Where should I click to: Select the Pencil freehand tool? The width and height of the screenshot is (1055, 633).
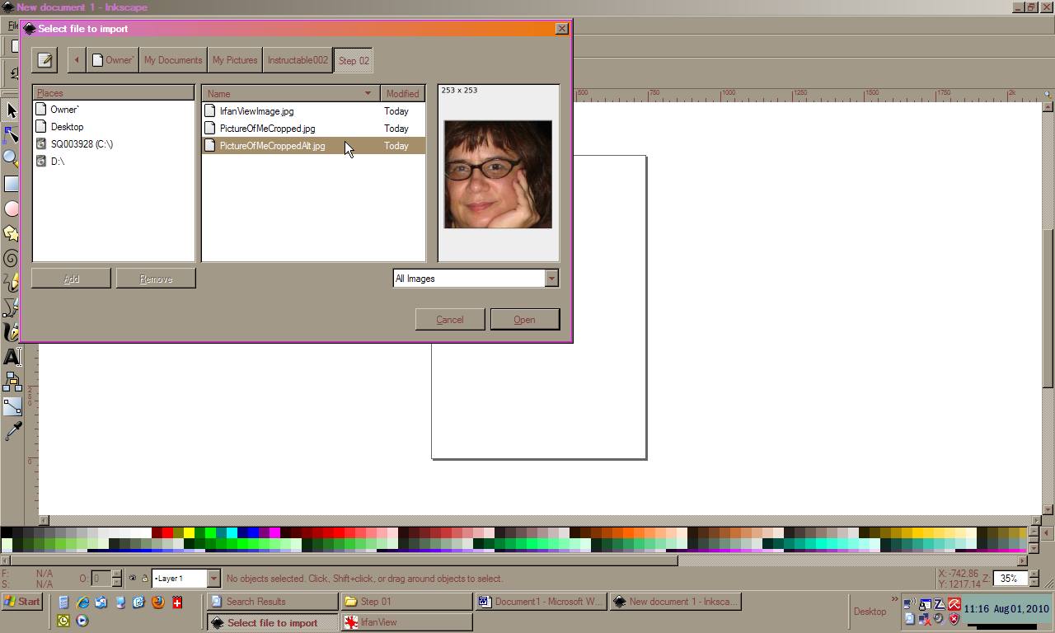pos(11,283)
